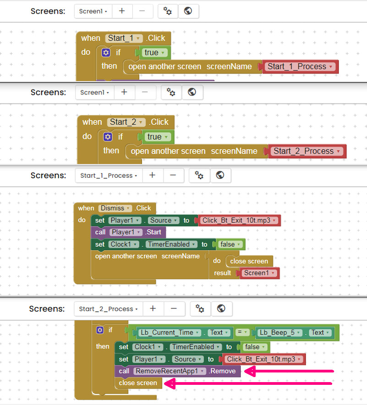Click the globe icon beside Start_2_Process

coord(220,309)
